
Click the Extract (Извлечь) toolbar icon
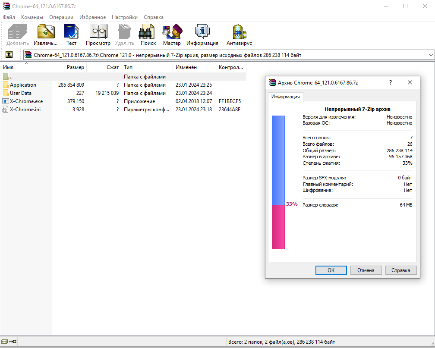click(46, 32)
